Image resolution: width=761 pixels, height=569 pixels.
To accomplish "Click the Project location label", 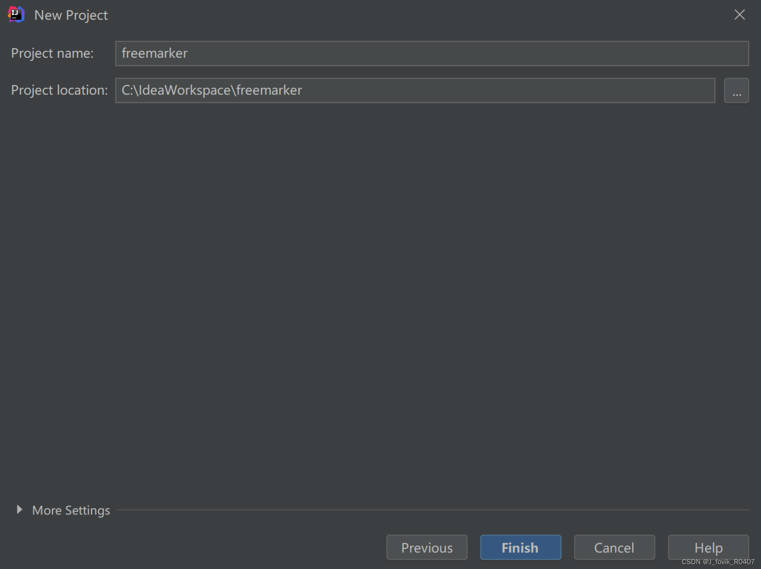I will 59,90.
